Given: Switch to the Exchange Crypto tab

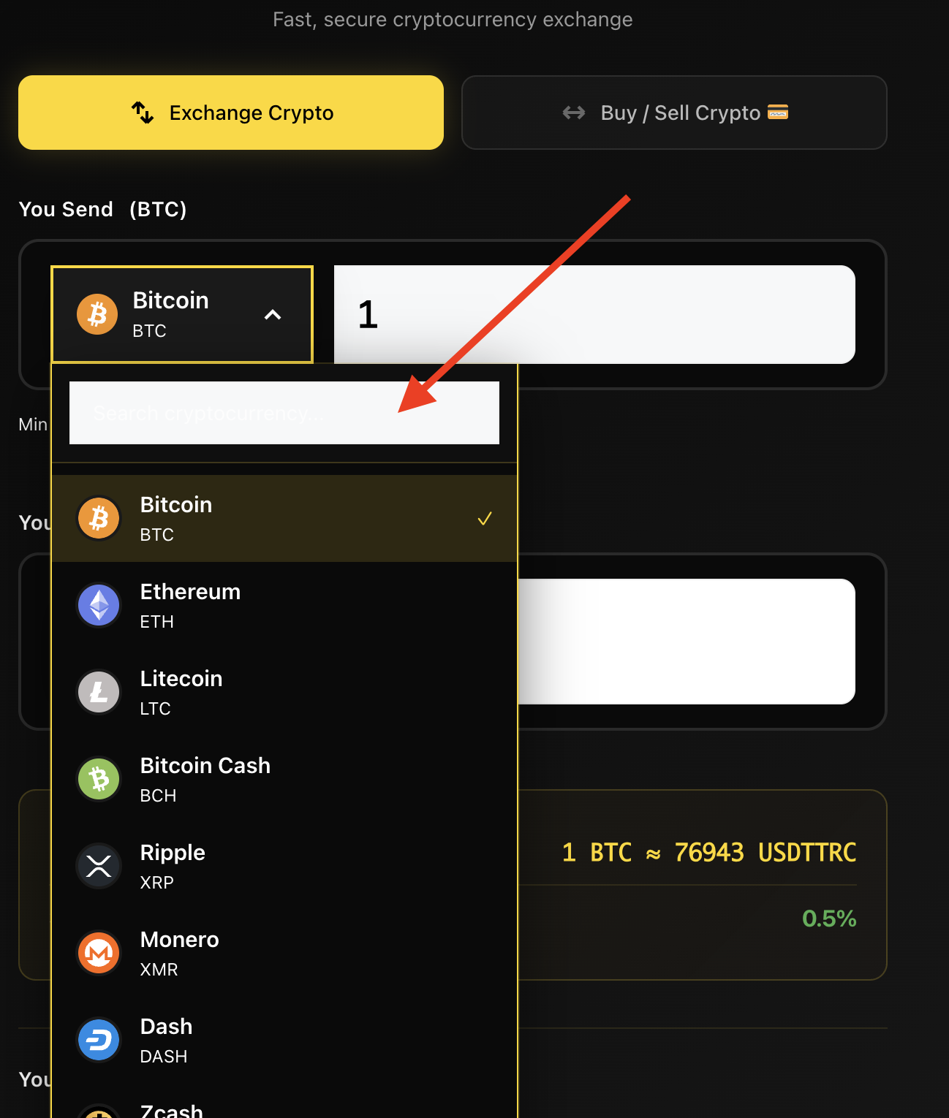Looking at the screenshot, I should [x=231, y=113].
